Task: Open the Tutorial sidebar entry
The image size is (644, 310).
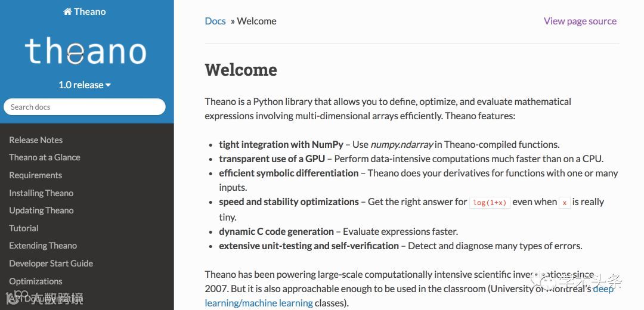Action: point(24,228)
